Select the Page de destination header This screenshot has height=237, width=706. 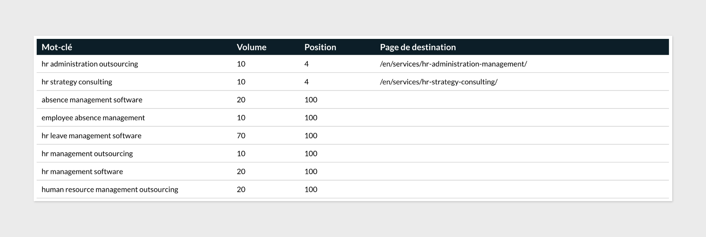418,47
